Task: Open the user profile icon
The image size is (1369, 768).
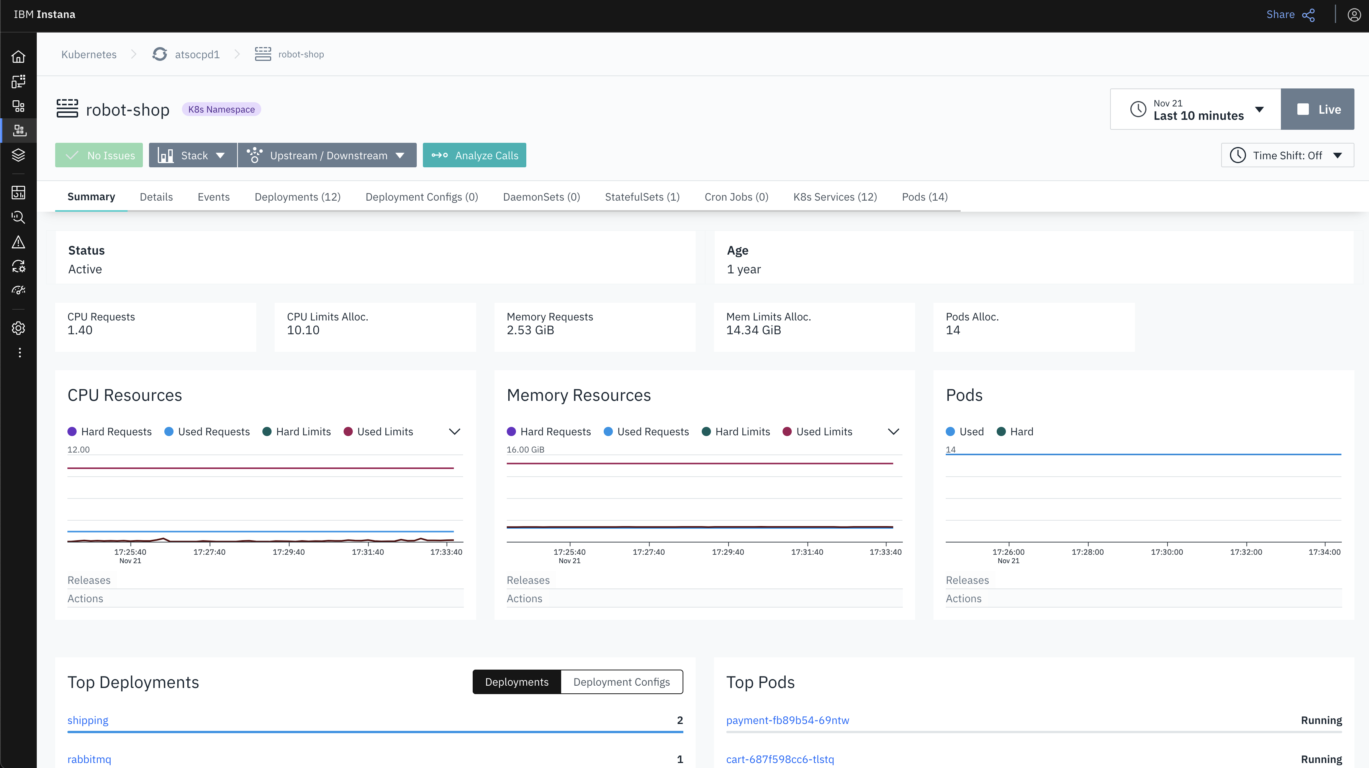Action: [1354, 15]
